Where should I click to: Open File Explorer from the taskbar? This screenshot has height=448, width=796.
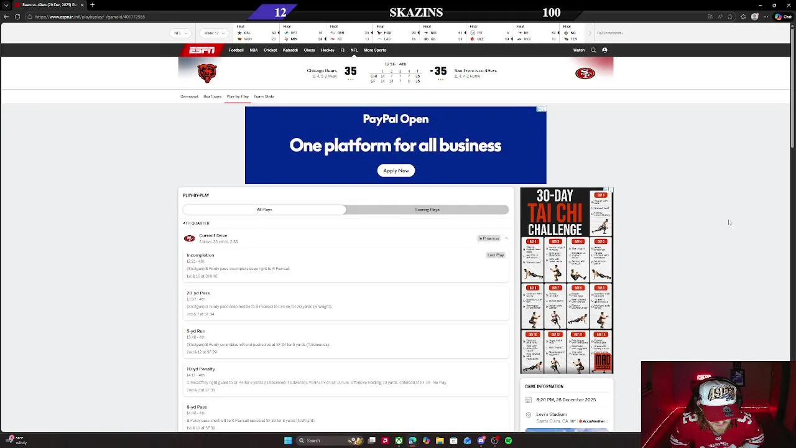pos(440,441)
